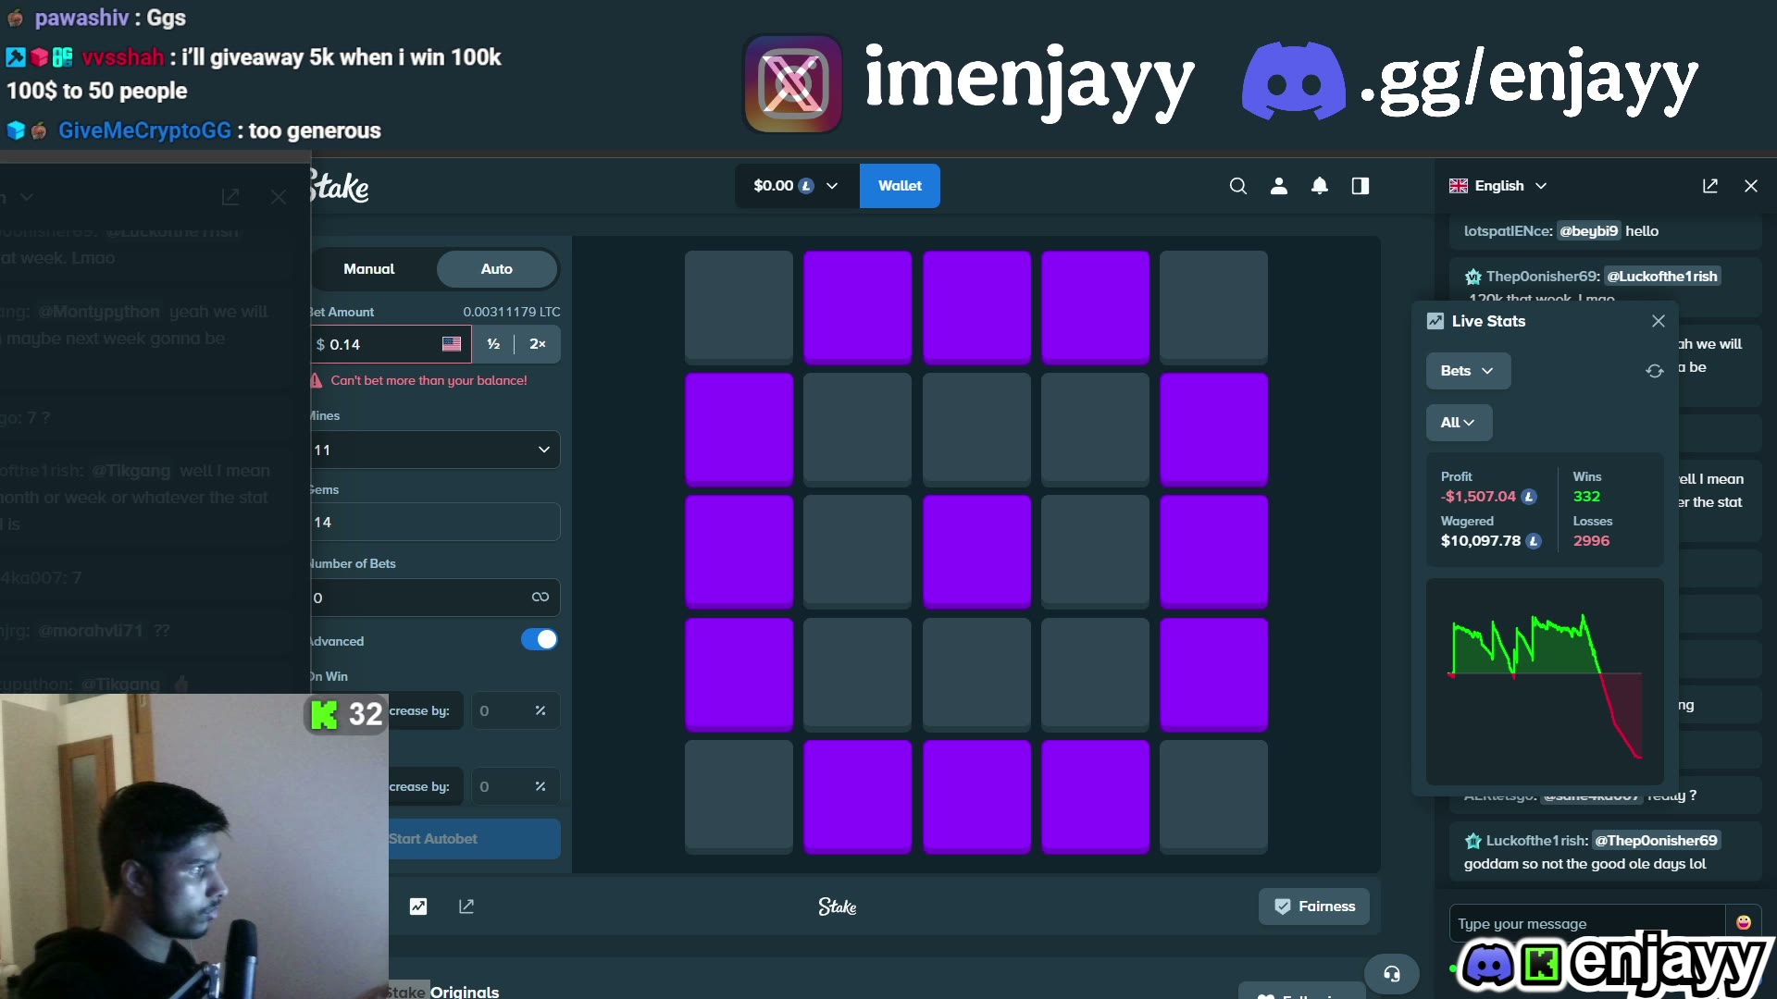Viewport: 1777px width, 999px height.
Task: Expand the All filter dropdown
Action: click(1459, 423)
